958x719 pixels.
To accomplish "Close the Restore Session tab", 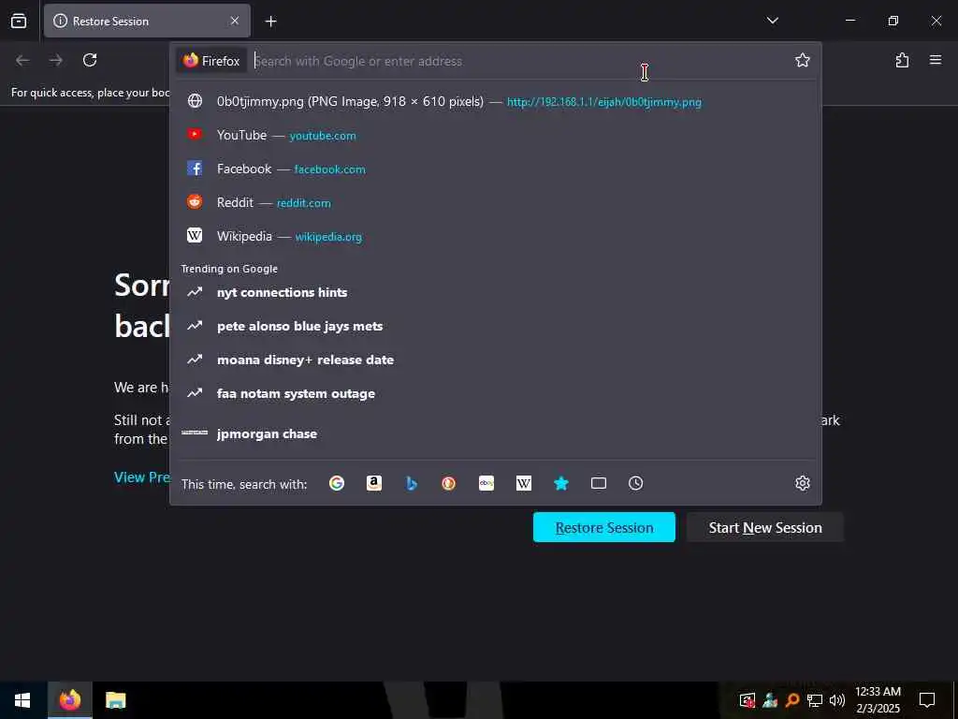I will pos(235,21).
